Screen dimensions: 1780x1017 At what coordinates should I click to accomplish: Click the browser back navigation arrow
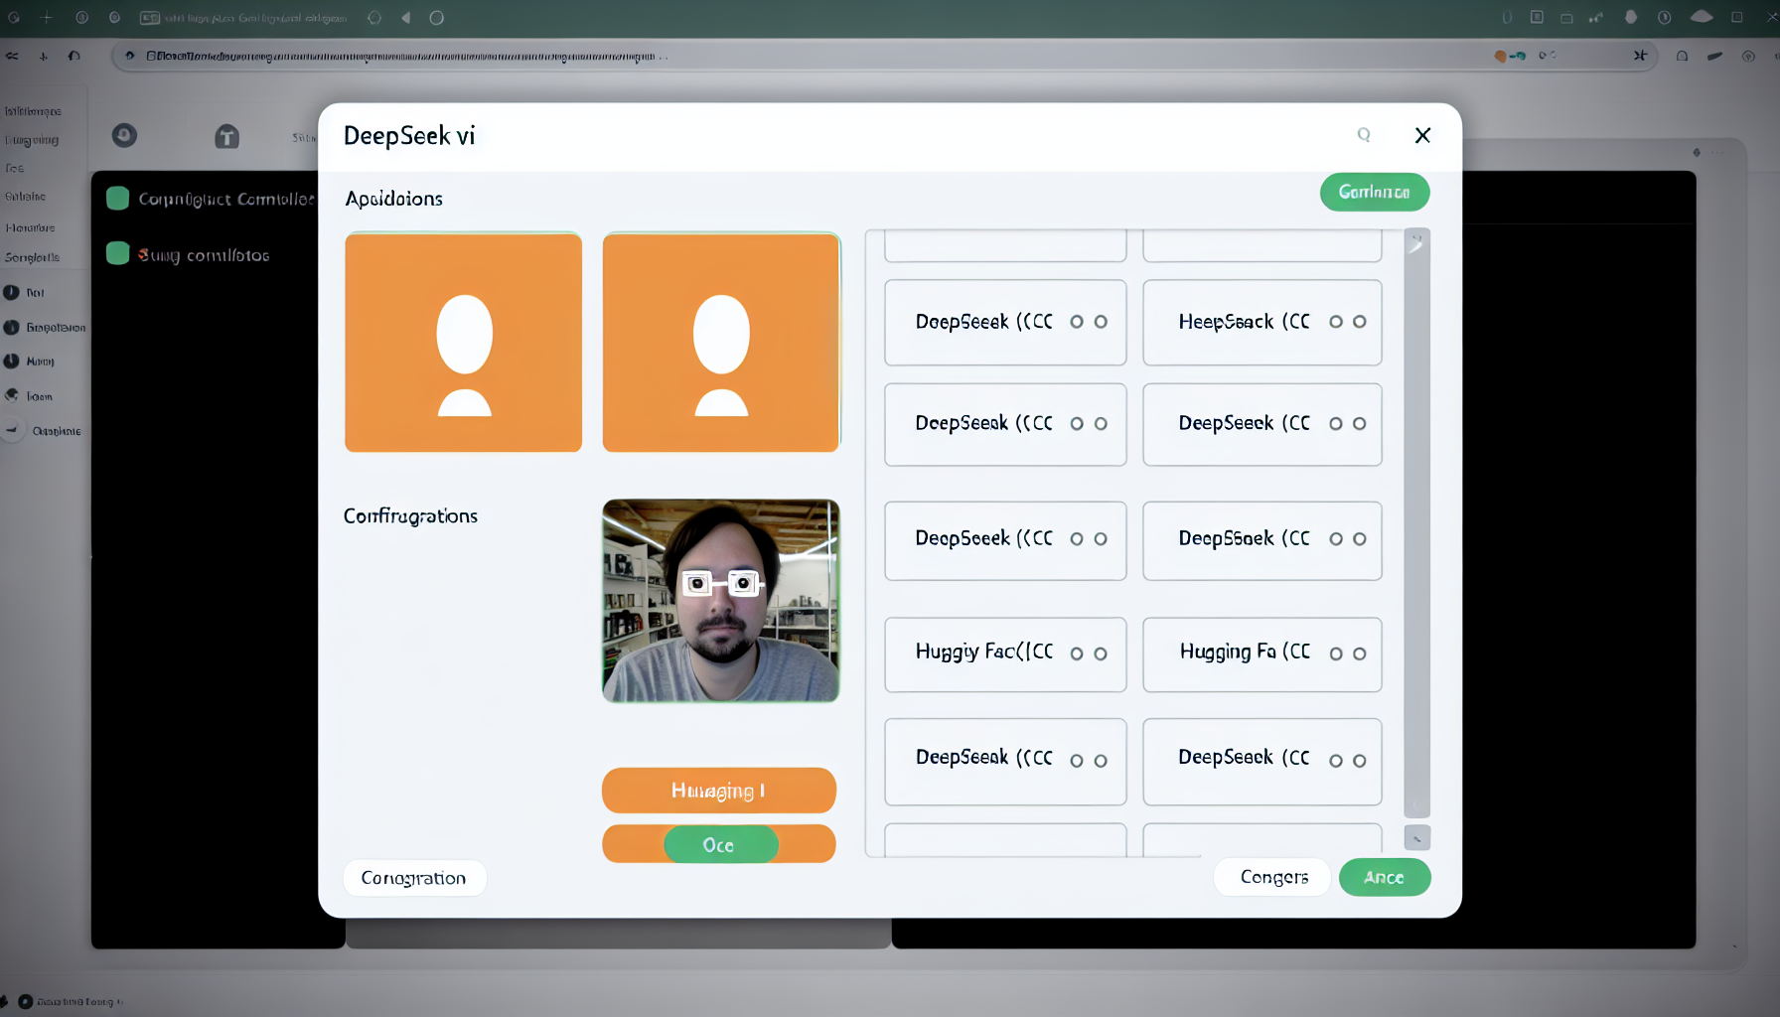(x=404, y=17)
